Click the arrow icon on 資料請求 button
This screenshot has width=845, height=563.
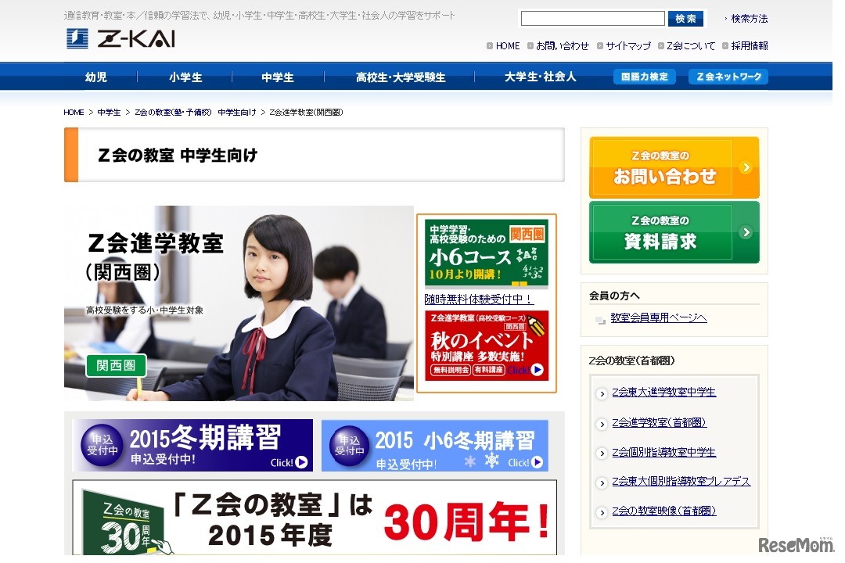[746, 232]
